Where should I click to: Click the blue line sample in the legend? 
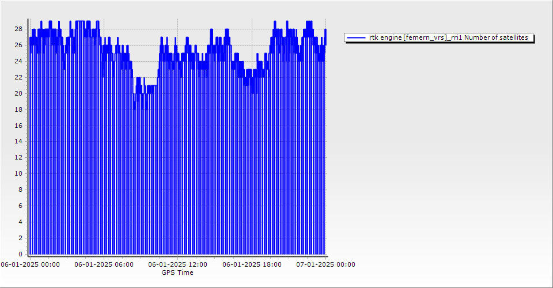click(357, 38)
